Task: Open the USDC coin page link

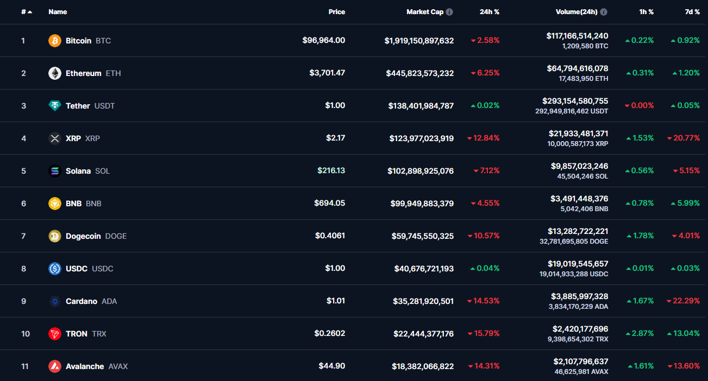Action: (x=90, y=269)
